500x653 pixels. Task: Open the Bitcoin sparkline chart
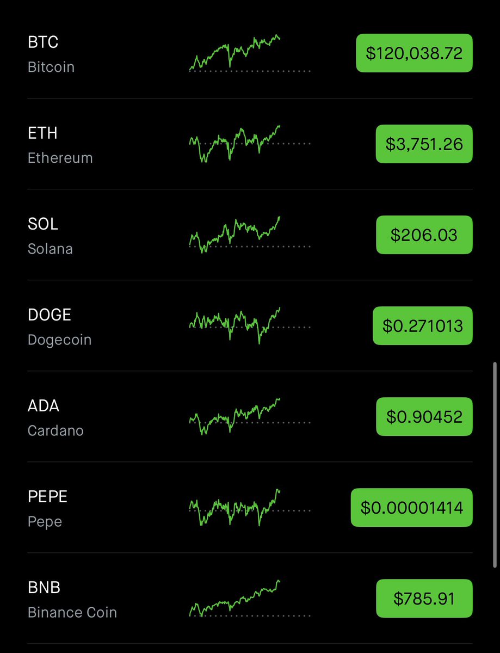pos(250,53)
